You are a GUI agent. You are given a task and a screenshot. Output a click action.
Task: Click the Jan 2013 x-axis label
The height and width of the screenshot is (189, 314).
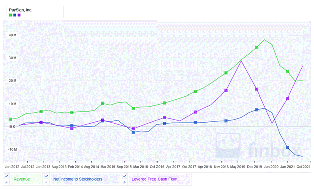(43, 167)
